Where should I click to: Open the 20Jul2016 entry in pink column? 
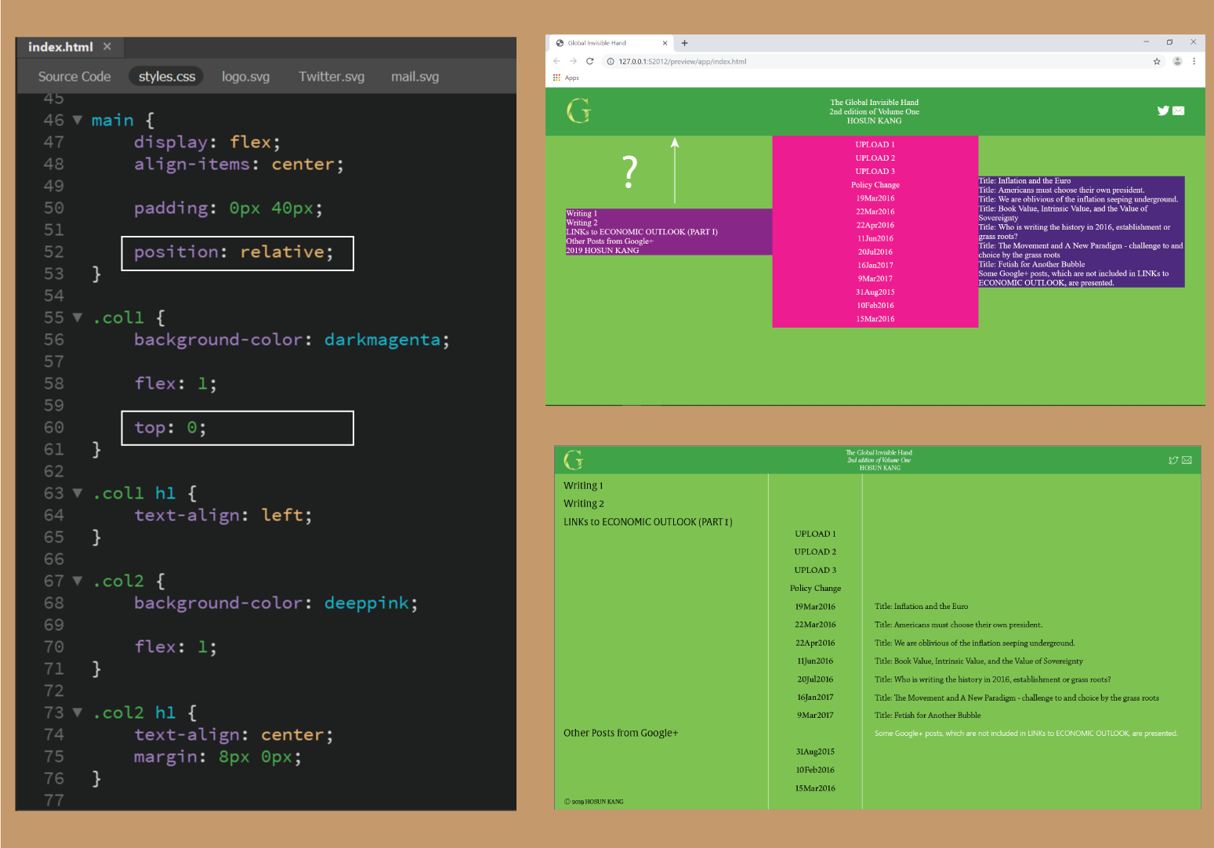875,252
